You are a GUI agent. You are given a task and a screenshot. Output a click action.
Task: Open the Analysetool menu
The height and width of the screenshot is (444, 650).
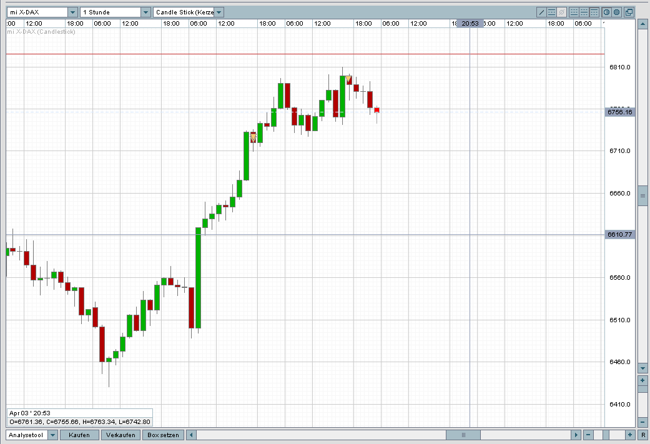pos(27,435)
